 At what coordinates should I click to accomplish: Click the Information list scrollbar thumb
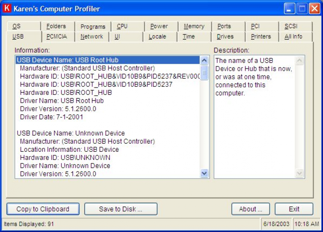[x=204, y=72]
